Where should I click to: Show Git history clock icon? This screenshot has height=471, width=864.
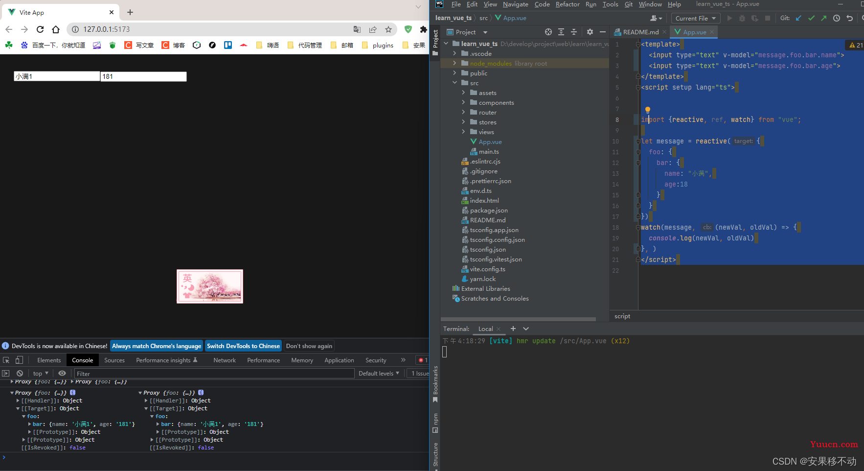click(x=837, y=18)
